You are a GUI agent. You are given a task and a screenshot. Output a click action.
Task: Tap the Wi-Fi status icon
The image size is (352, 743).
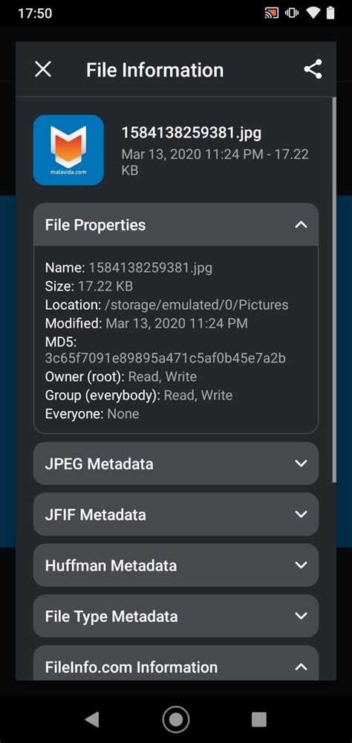click(313, 13)
